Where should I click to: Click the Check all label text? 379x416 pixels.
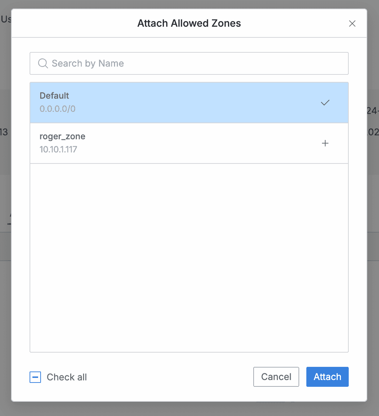[66, 377]
